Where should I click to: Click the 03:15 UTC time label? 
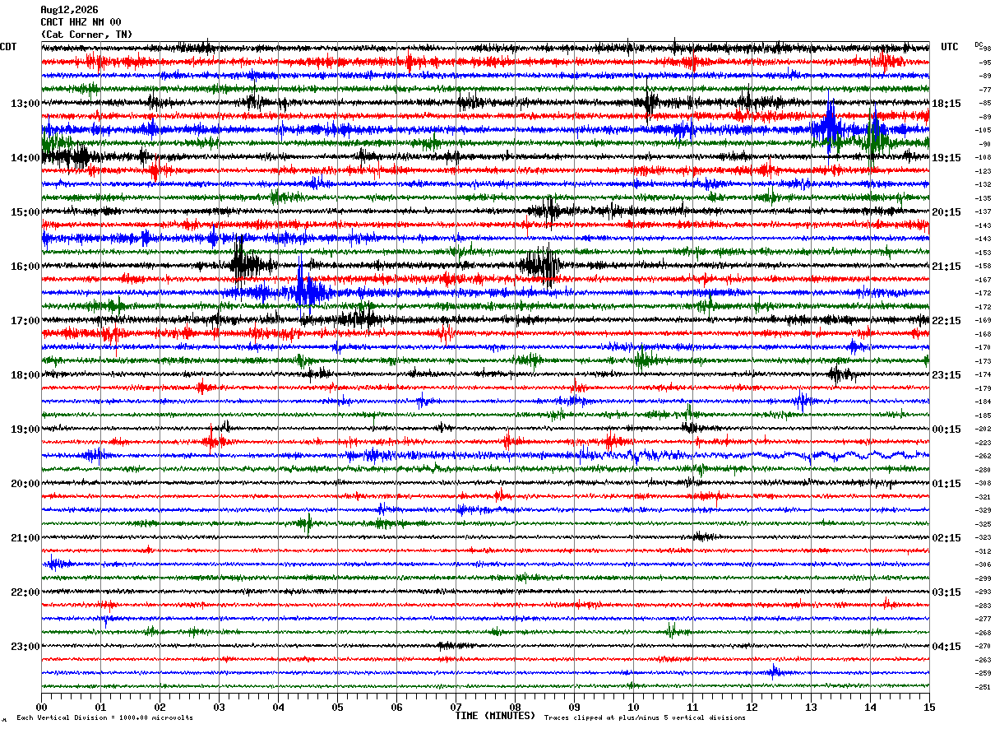tap(946, 592)
